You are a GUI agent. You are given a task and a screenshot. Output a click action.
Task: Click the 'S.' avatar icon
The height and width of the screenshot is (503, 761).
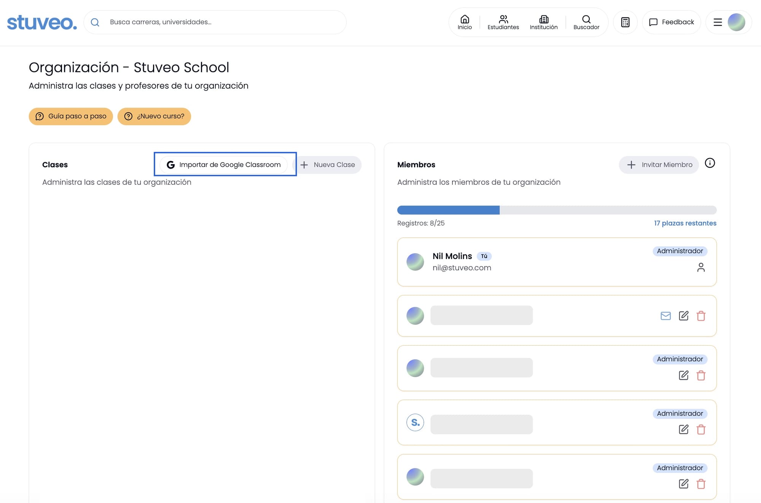tap(415, 422)
